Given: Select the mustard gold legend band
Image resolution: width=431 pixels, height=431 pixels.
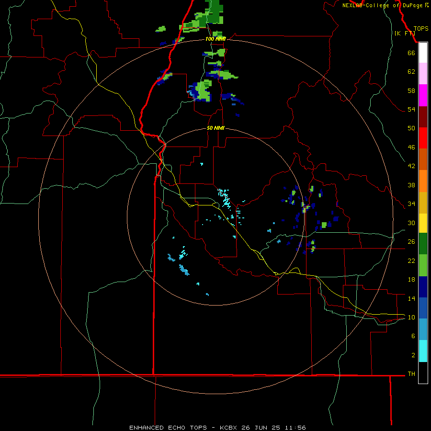Looking at the screenshot, I should 423,203.
